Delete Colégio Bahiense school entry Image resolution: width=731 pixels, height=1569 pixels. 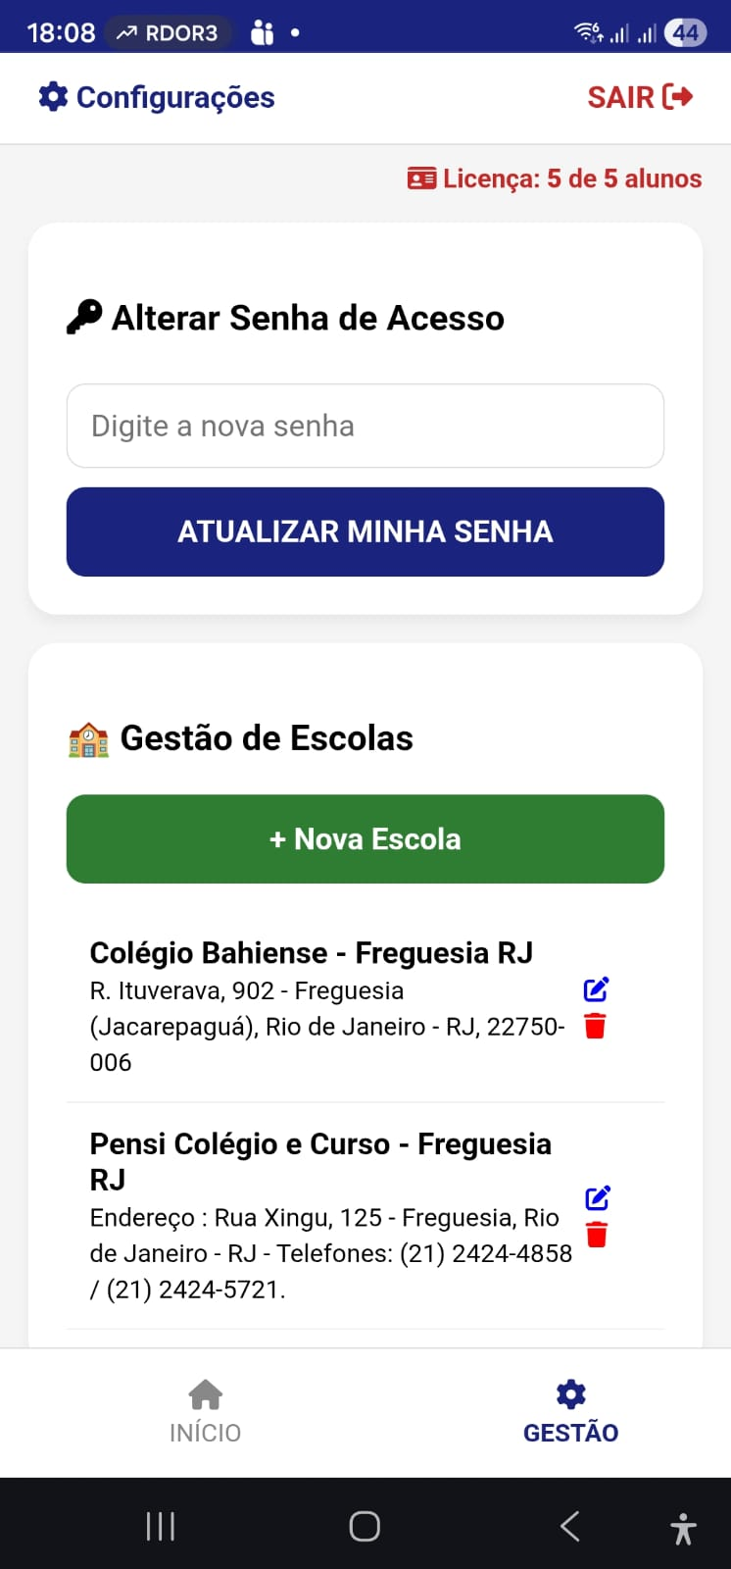(x=595, y=1027)
